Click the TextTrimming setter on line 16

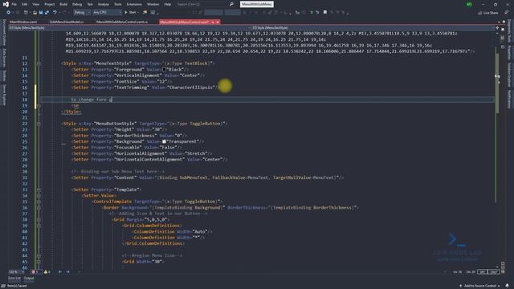coord(145,88)
